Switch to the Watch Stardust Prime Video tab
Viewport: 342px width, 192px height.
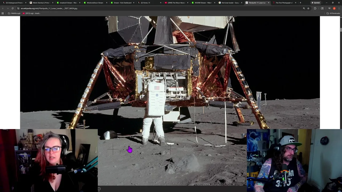click(x=41, y=3)
